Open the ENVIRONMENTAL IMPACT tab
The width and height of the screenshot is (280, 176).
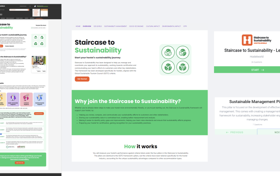point(172,26)
